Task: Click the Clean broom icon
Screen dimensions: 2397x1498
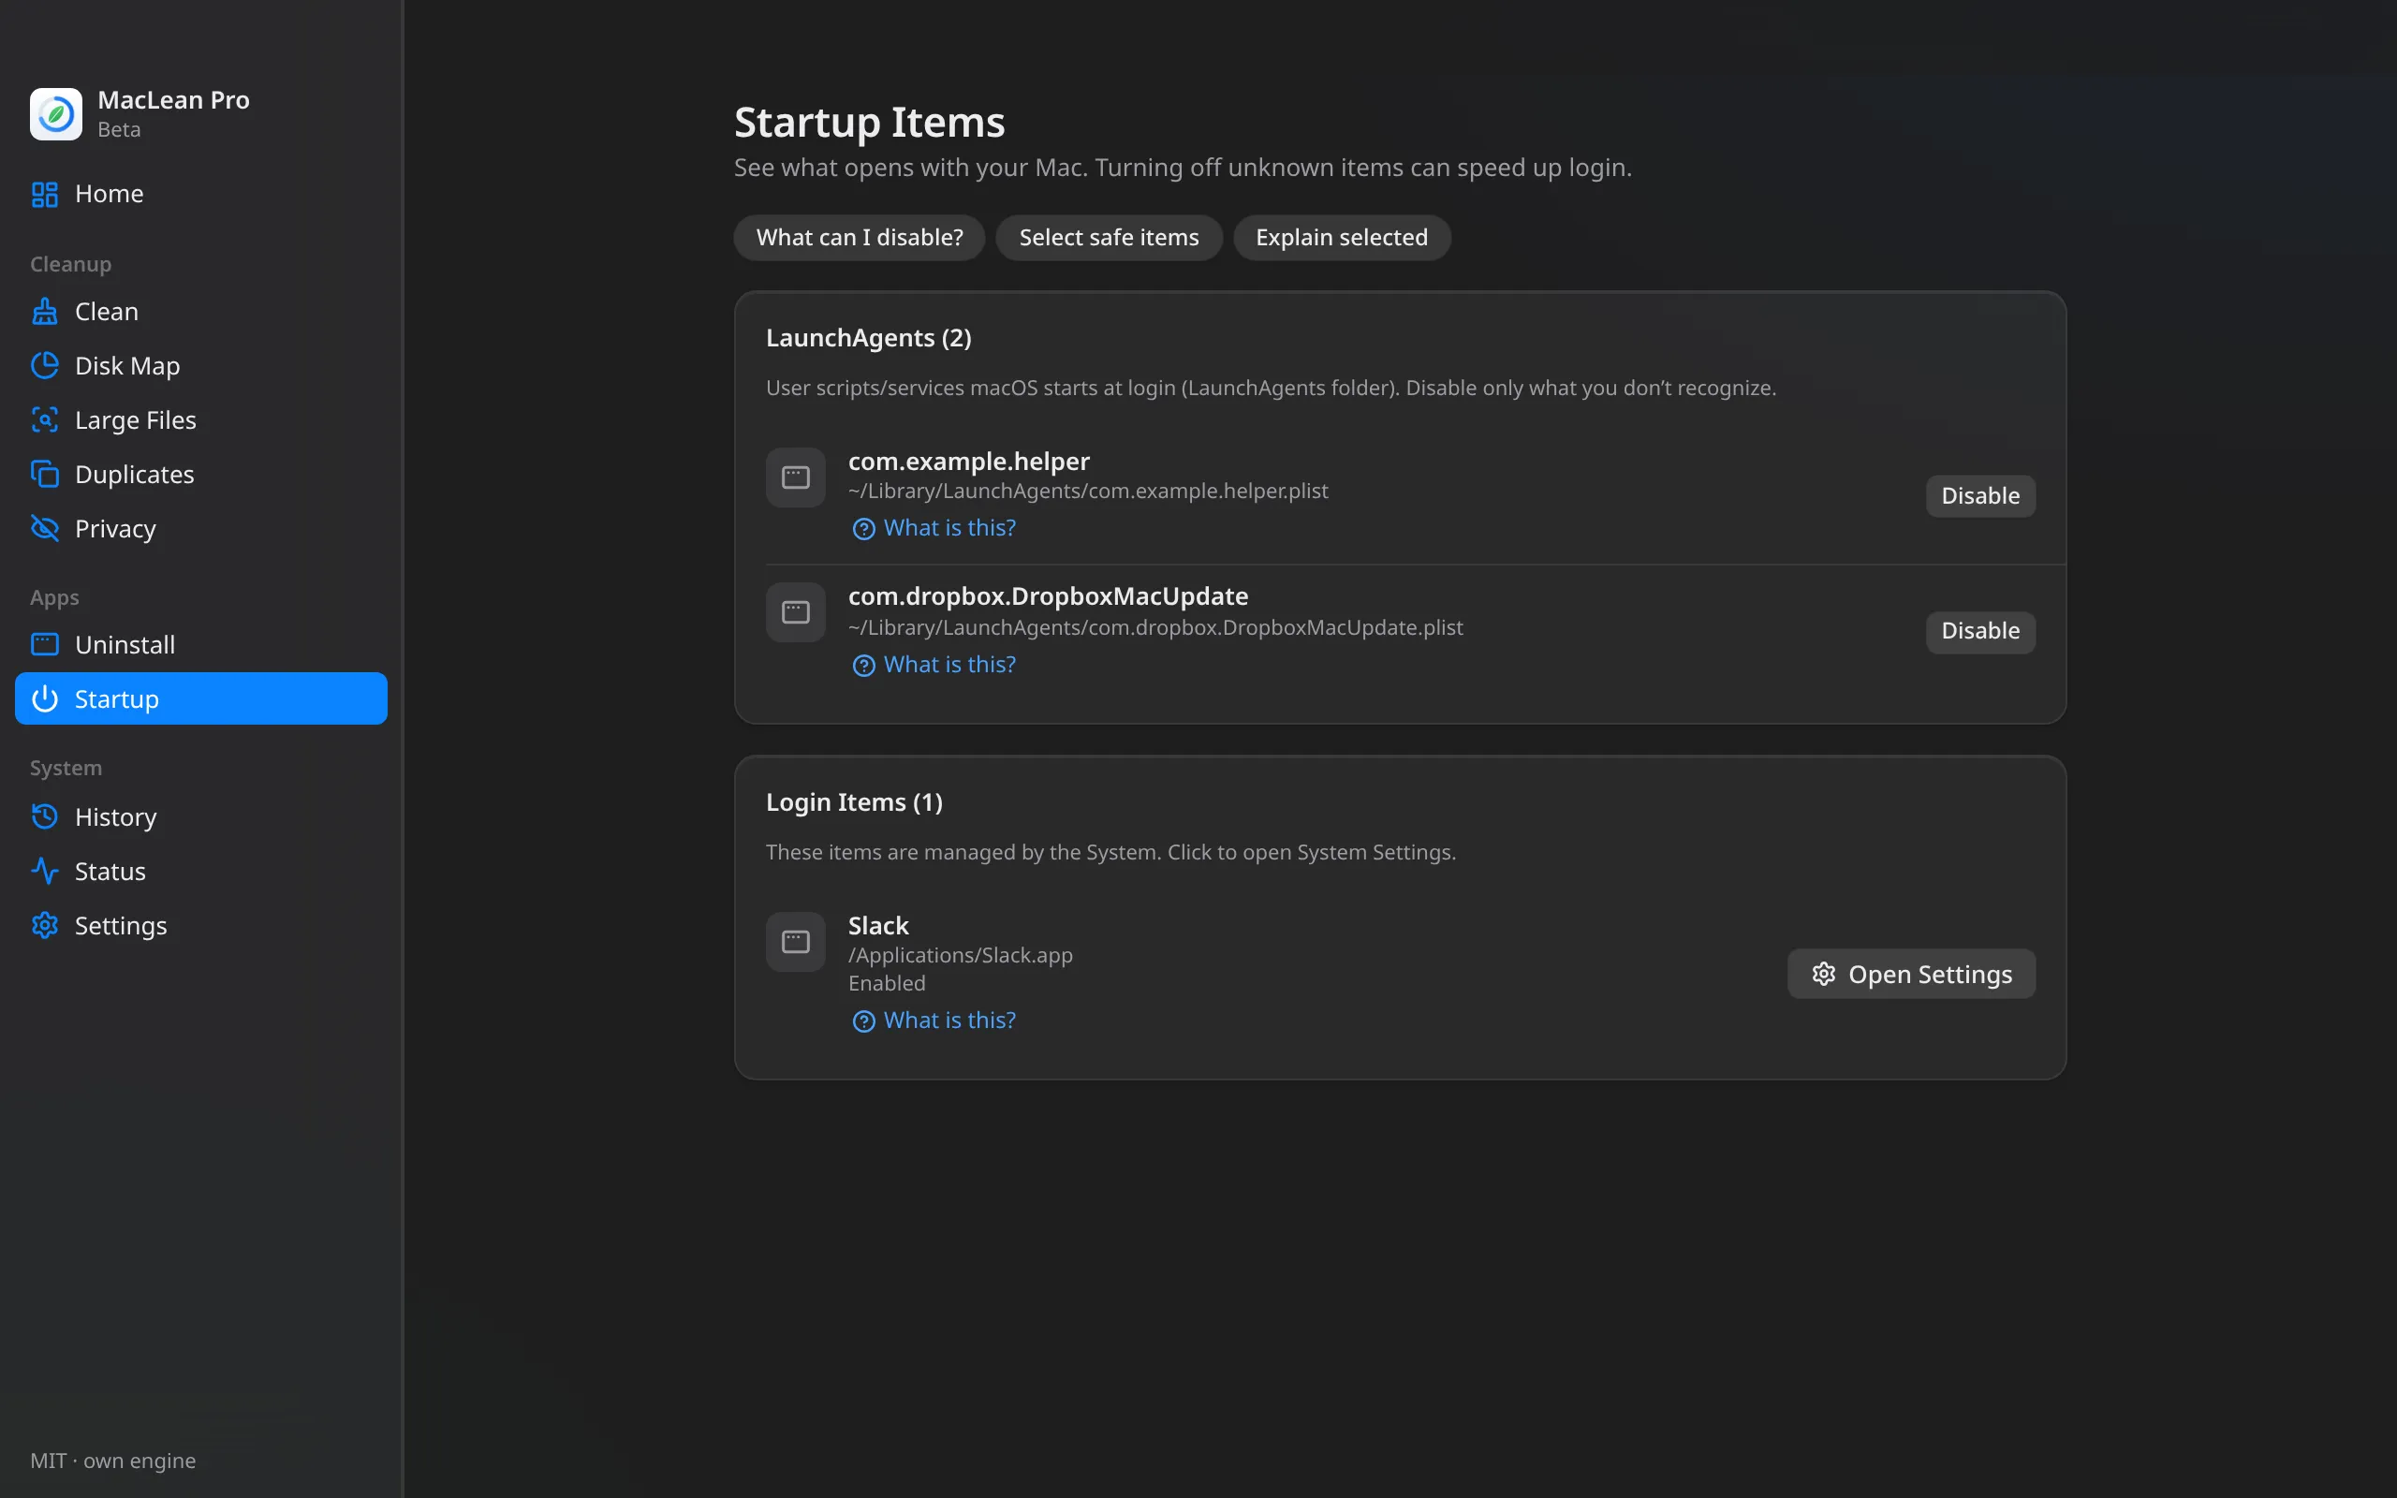Action: click(45, 312)
